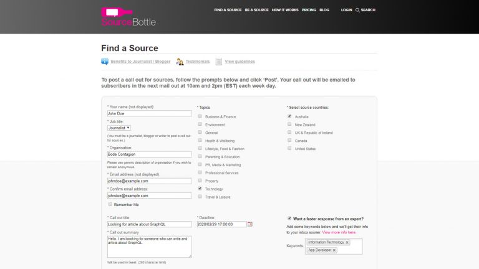Image resolution: width=479 pixels, height=269 pixels.
Task: Tick the Remember Me checkbox
Action: click(x=110, y=204)
